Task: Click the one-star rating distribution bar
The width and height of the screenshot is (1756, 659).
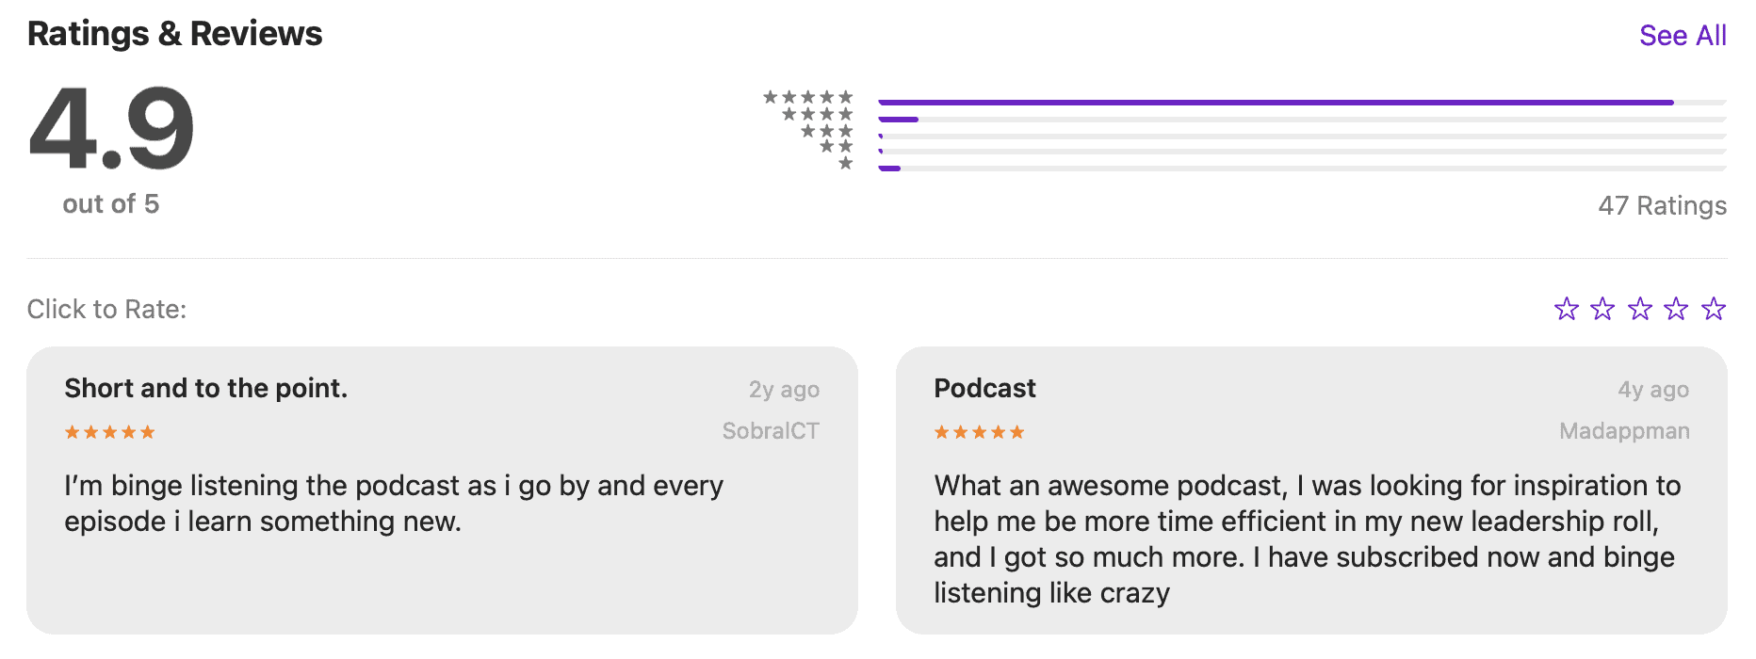Action: [1301, 169]
